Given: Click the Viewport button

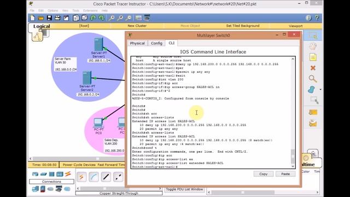Looking at the screenshot, I should (x=295, y=26).
